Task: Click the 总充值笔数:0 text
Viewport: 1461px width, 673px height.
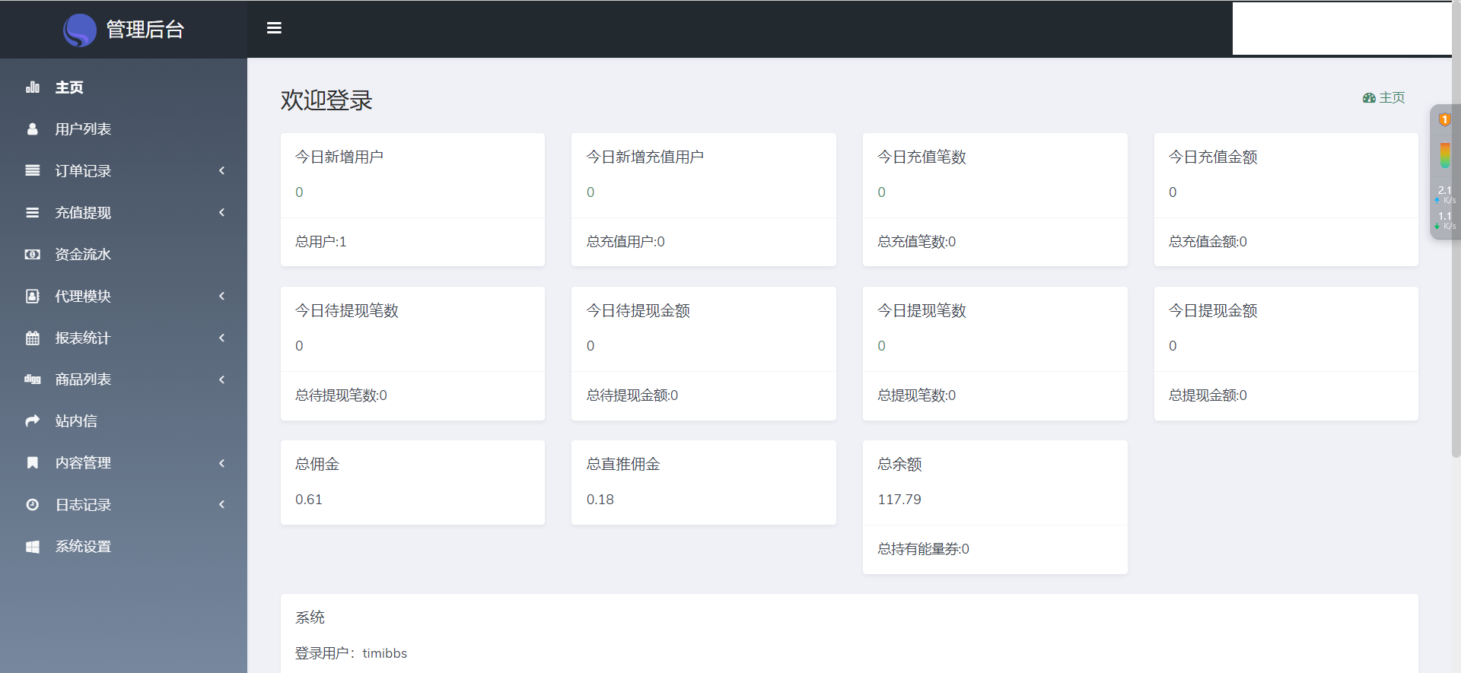Action: [x=917, y=242]
